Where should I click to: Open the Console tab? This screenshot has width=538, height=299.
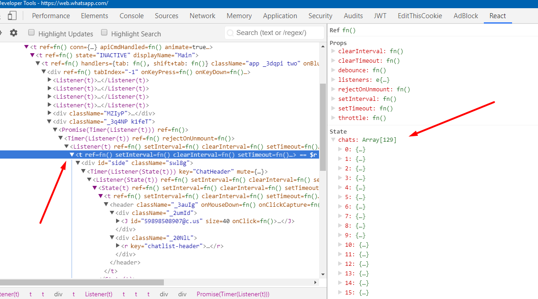(x=132, y=16)
